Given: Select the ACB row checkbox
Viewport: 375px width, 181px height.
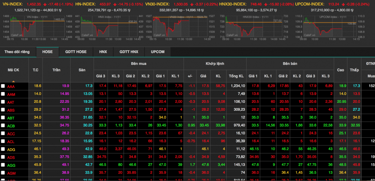Looking at the screenshot, I should coord(3,126).
